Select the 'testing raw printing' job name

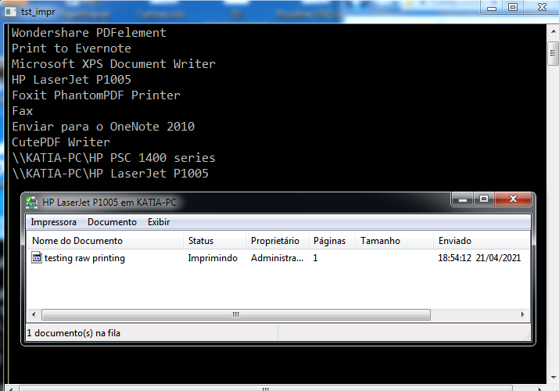coord(84,258)
